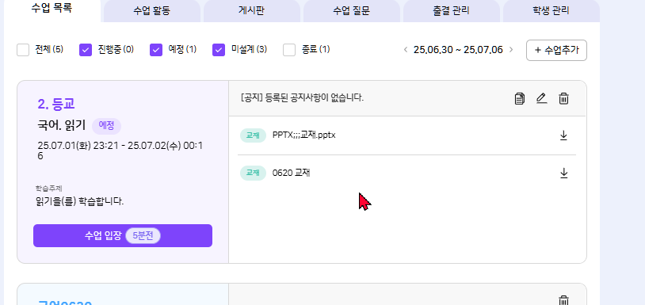Open the 게시판 tab

(251, 11)
